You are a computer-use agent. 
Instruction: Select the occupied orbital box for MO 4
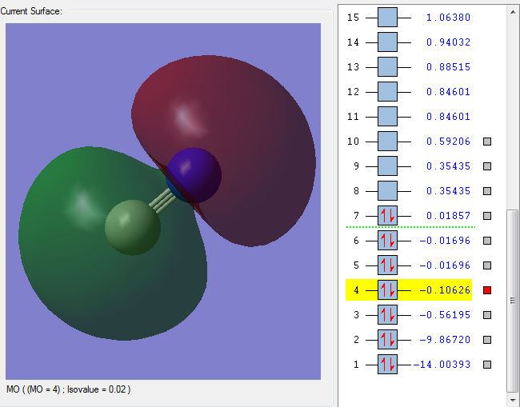[x=387, y=289]
